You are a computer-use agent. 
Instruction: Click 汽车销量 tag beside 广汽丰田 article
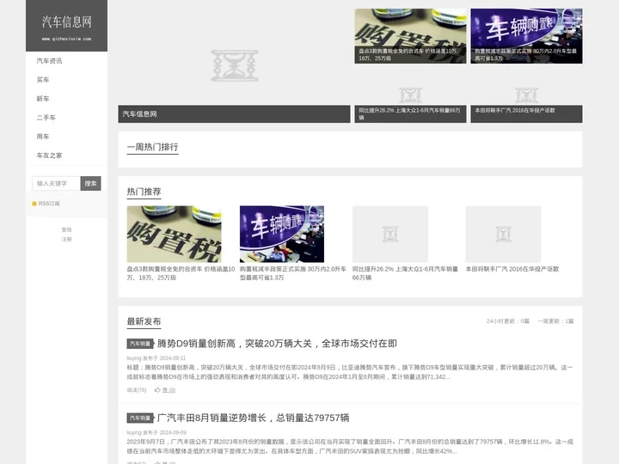pos(140,418)
